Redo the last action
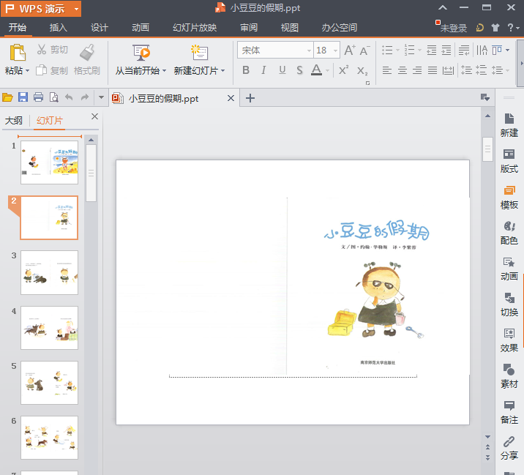Screen dimensions: 524x475 coord(85,97)
